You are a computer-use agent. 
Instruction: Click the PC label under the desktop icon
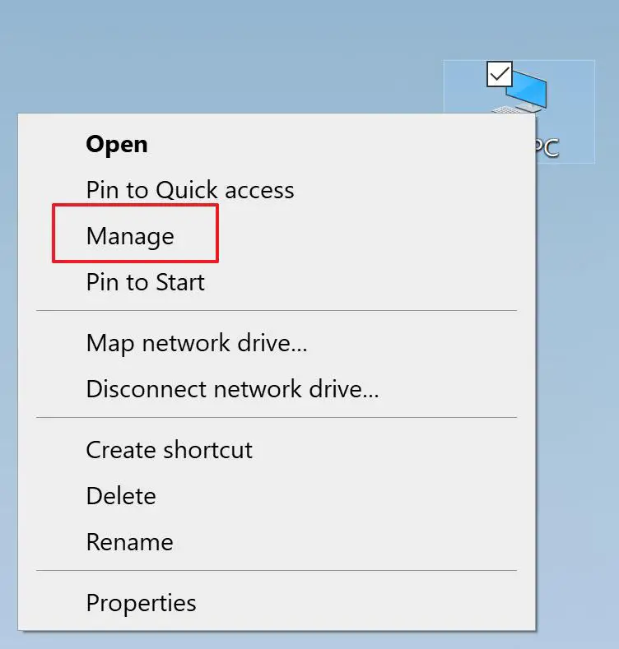[547, 148]
